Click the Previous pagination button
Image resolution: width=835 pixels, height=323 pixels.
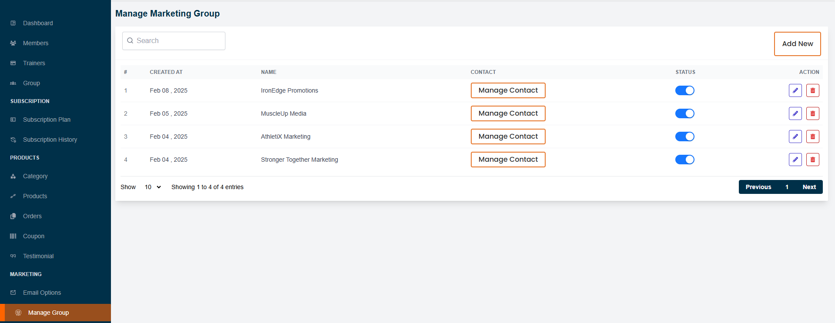[x=758, y=187]
